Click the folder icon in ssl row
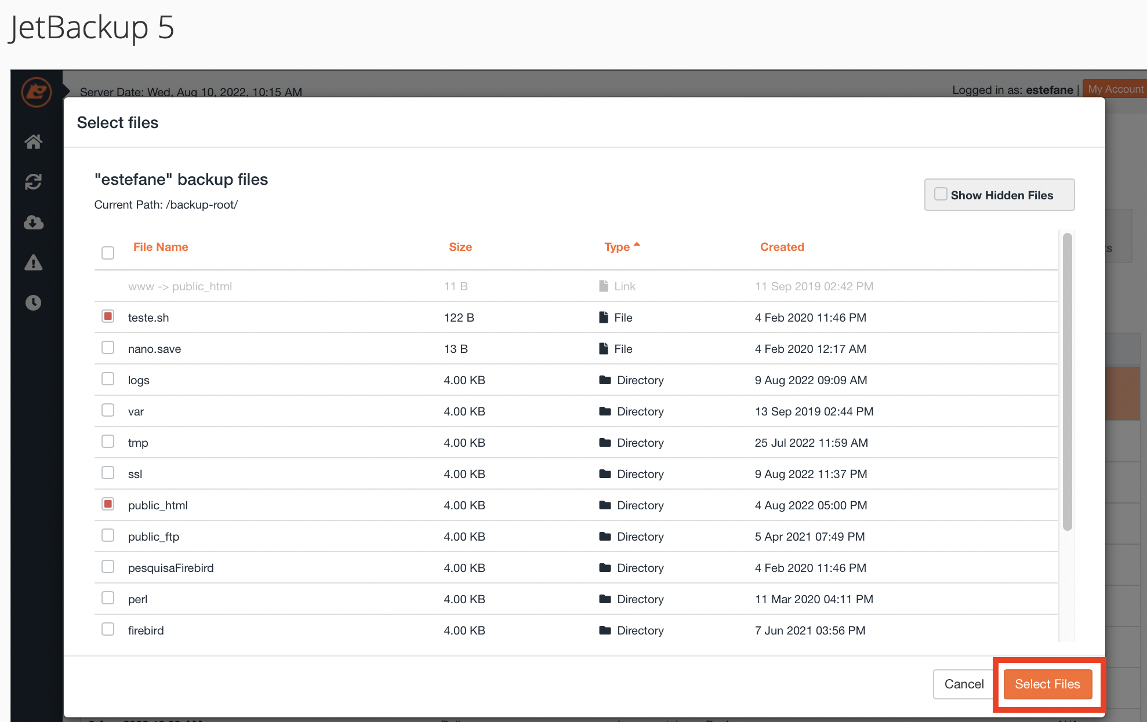Image resolution: width=1147 pixels, height=722 pixels. tap(605, 473)
